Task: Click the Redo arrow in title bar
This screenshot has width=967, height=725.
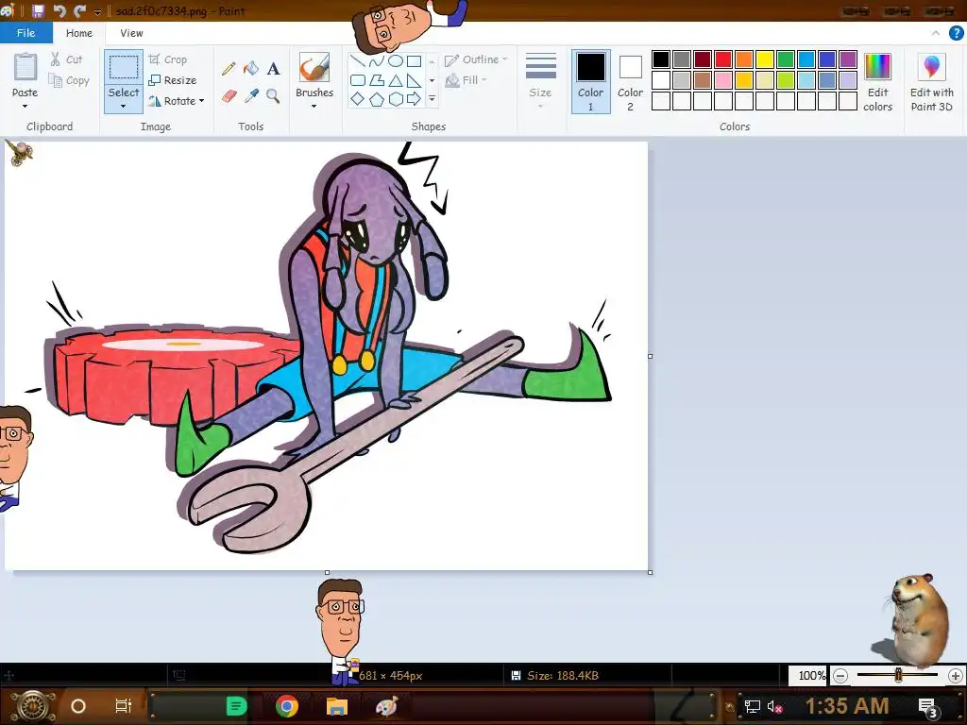Action: tap(79, 10)
